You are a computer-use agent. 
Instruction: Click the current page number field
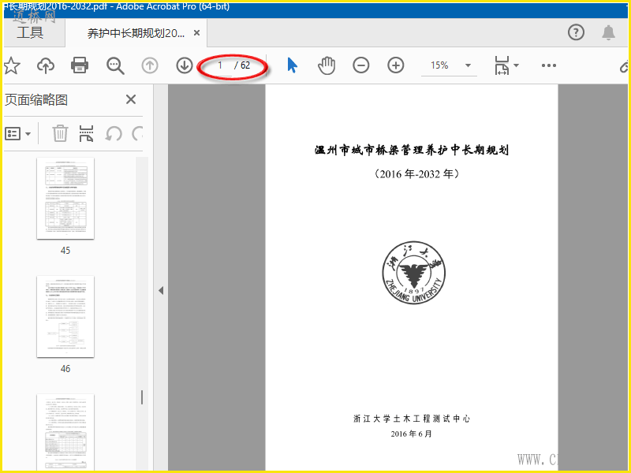[x=221, y=65]
